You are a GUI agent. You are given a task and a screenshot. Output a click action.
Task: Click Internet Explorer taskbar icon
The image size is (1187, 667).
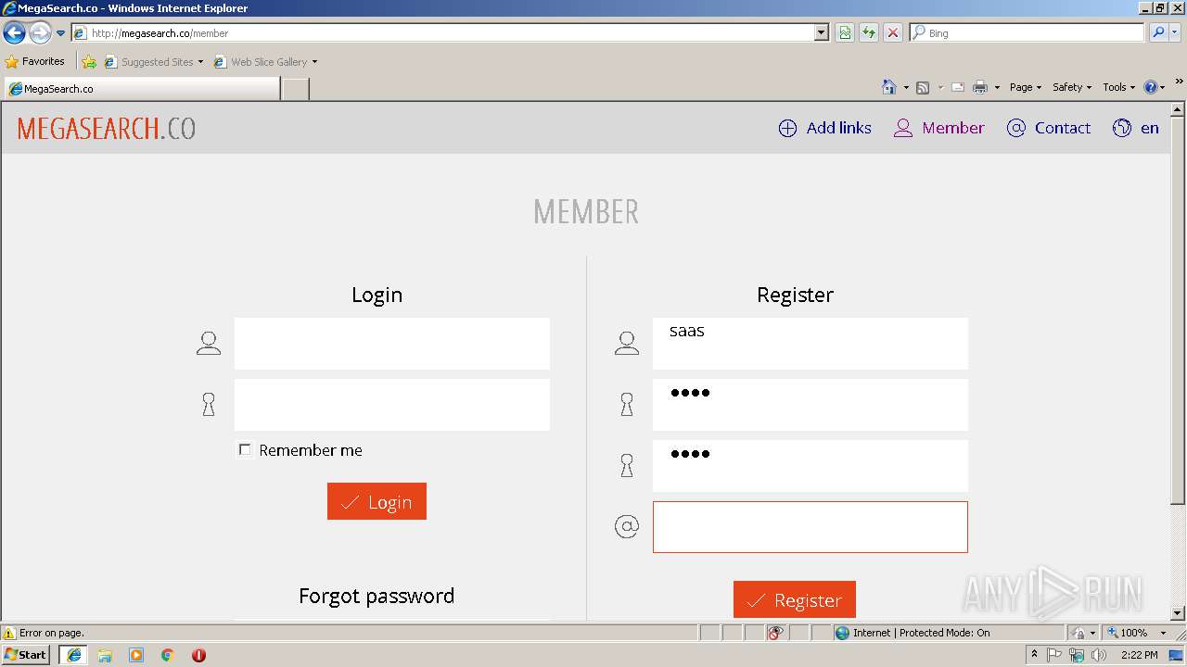pos(74,655)
